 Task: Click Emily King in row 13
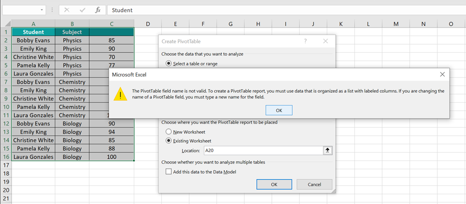[33, 132]
